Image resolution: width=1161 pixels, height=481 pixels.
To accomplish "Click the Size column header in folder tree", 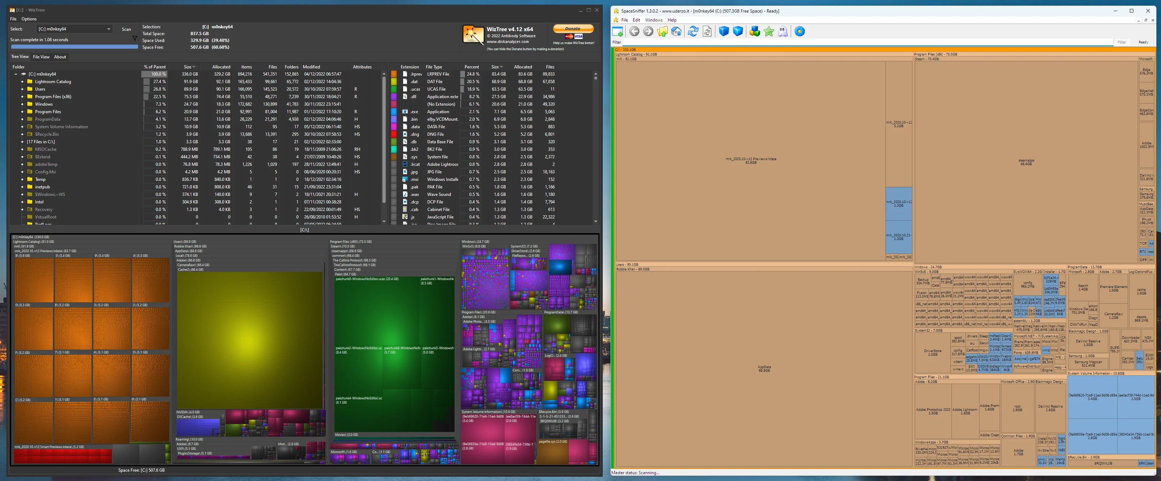I will pos(189,67).
